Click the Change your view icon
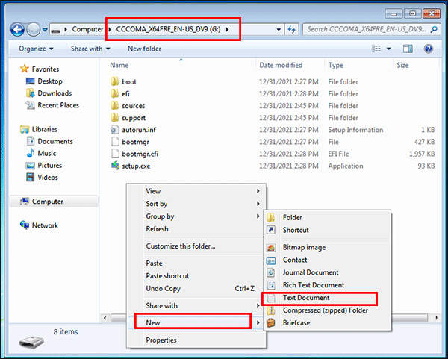This screenshot has height=359, width=448. (x=376, y=49)
